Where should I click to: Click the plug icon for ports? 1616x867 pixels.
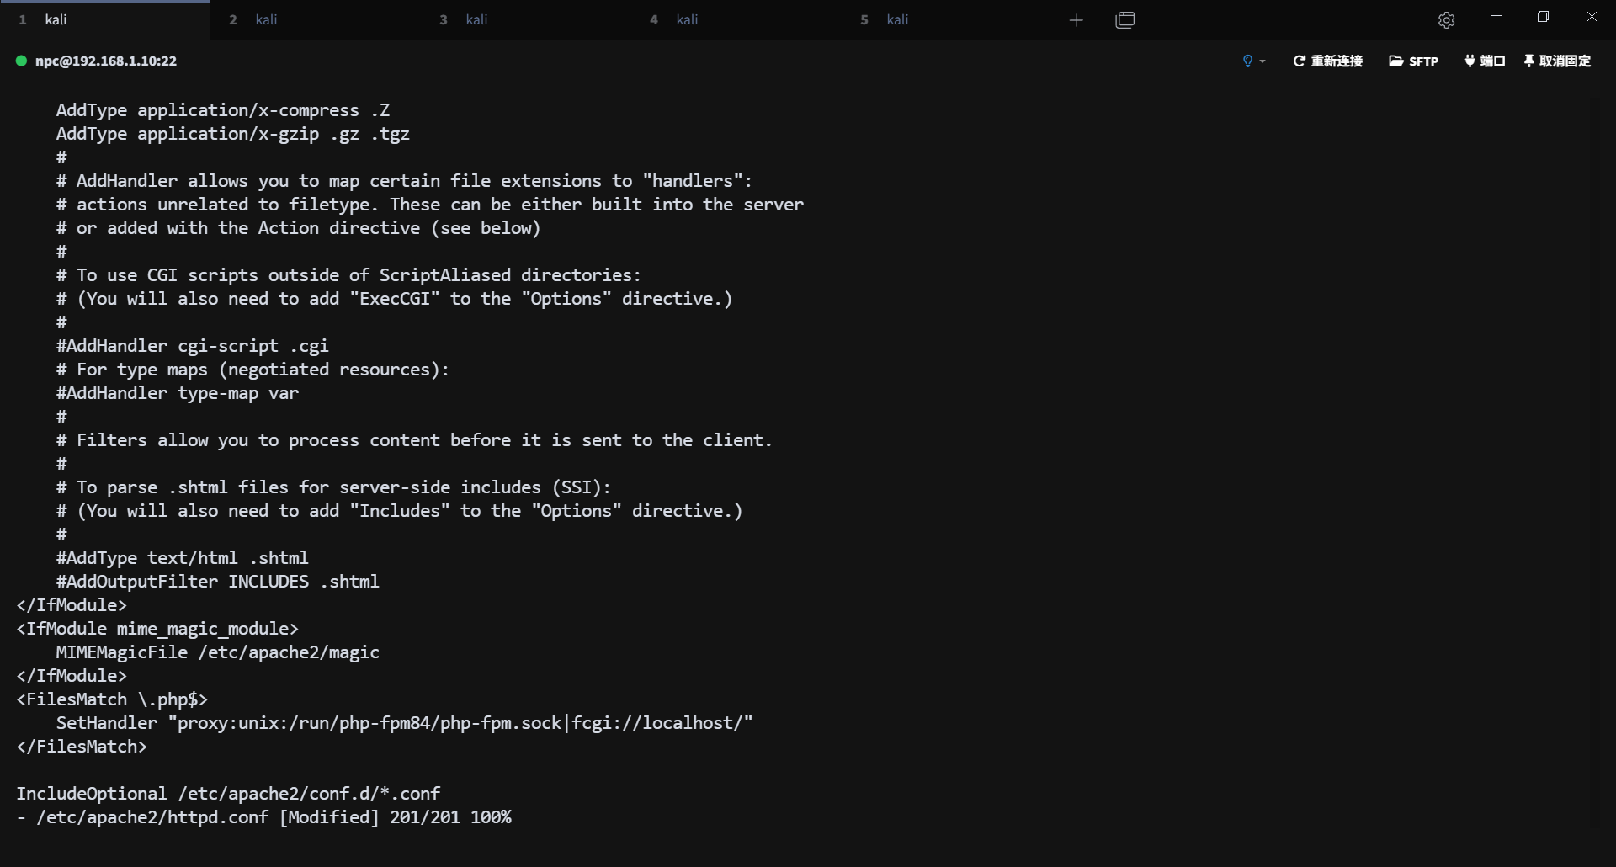pos(1470,61)
